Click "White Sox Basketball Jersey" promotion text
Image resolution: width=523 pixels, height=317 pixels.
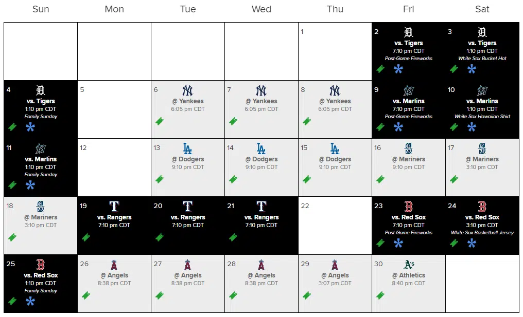pos(482,233)
